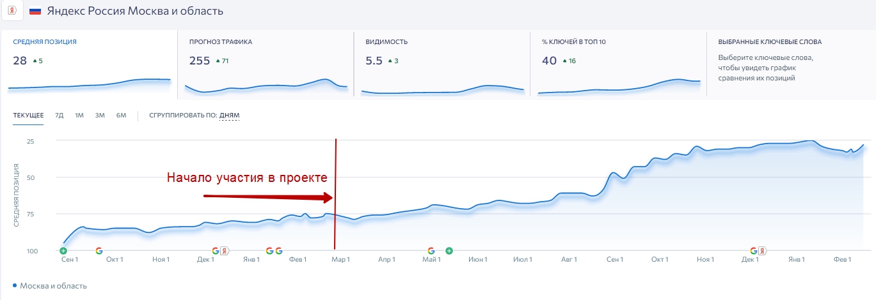This screenshot has width=876, height=300.
Task: Switch chart range to 1М
Action: [x=79, y=116]
